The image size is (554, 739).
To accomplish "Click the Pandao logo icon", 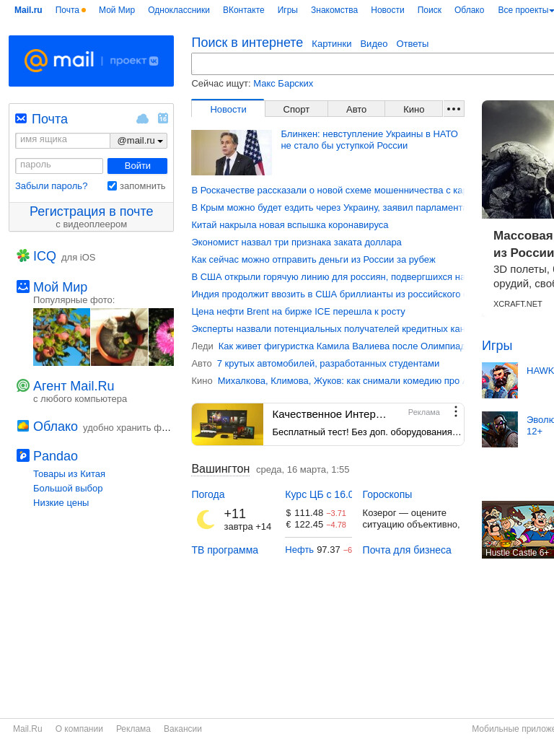I will click(23, 455).
